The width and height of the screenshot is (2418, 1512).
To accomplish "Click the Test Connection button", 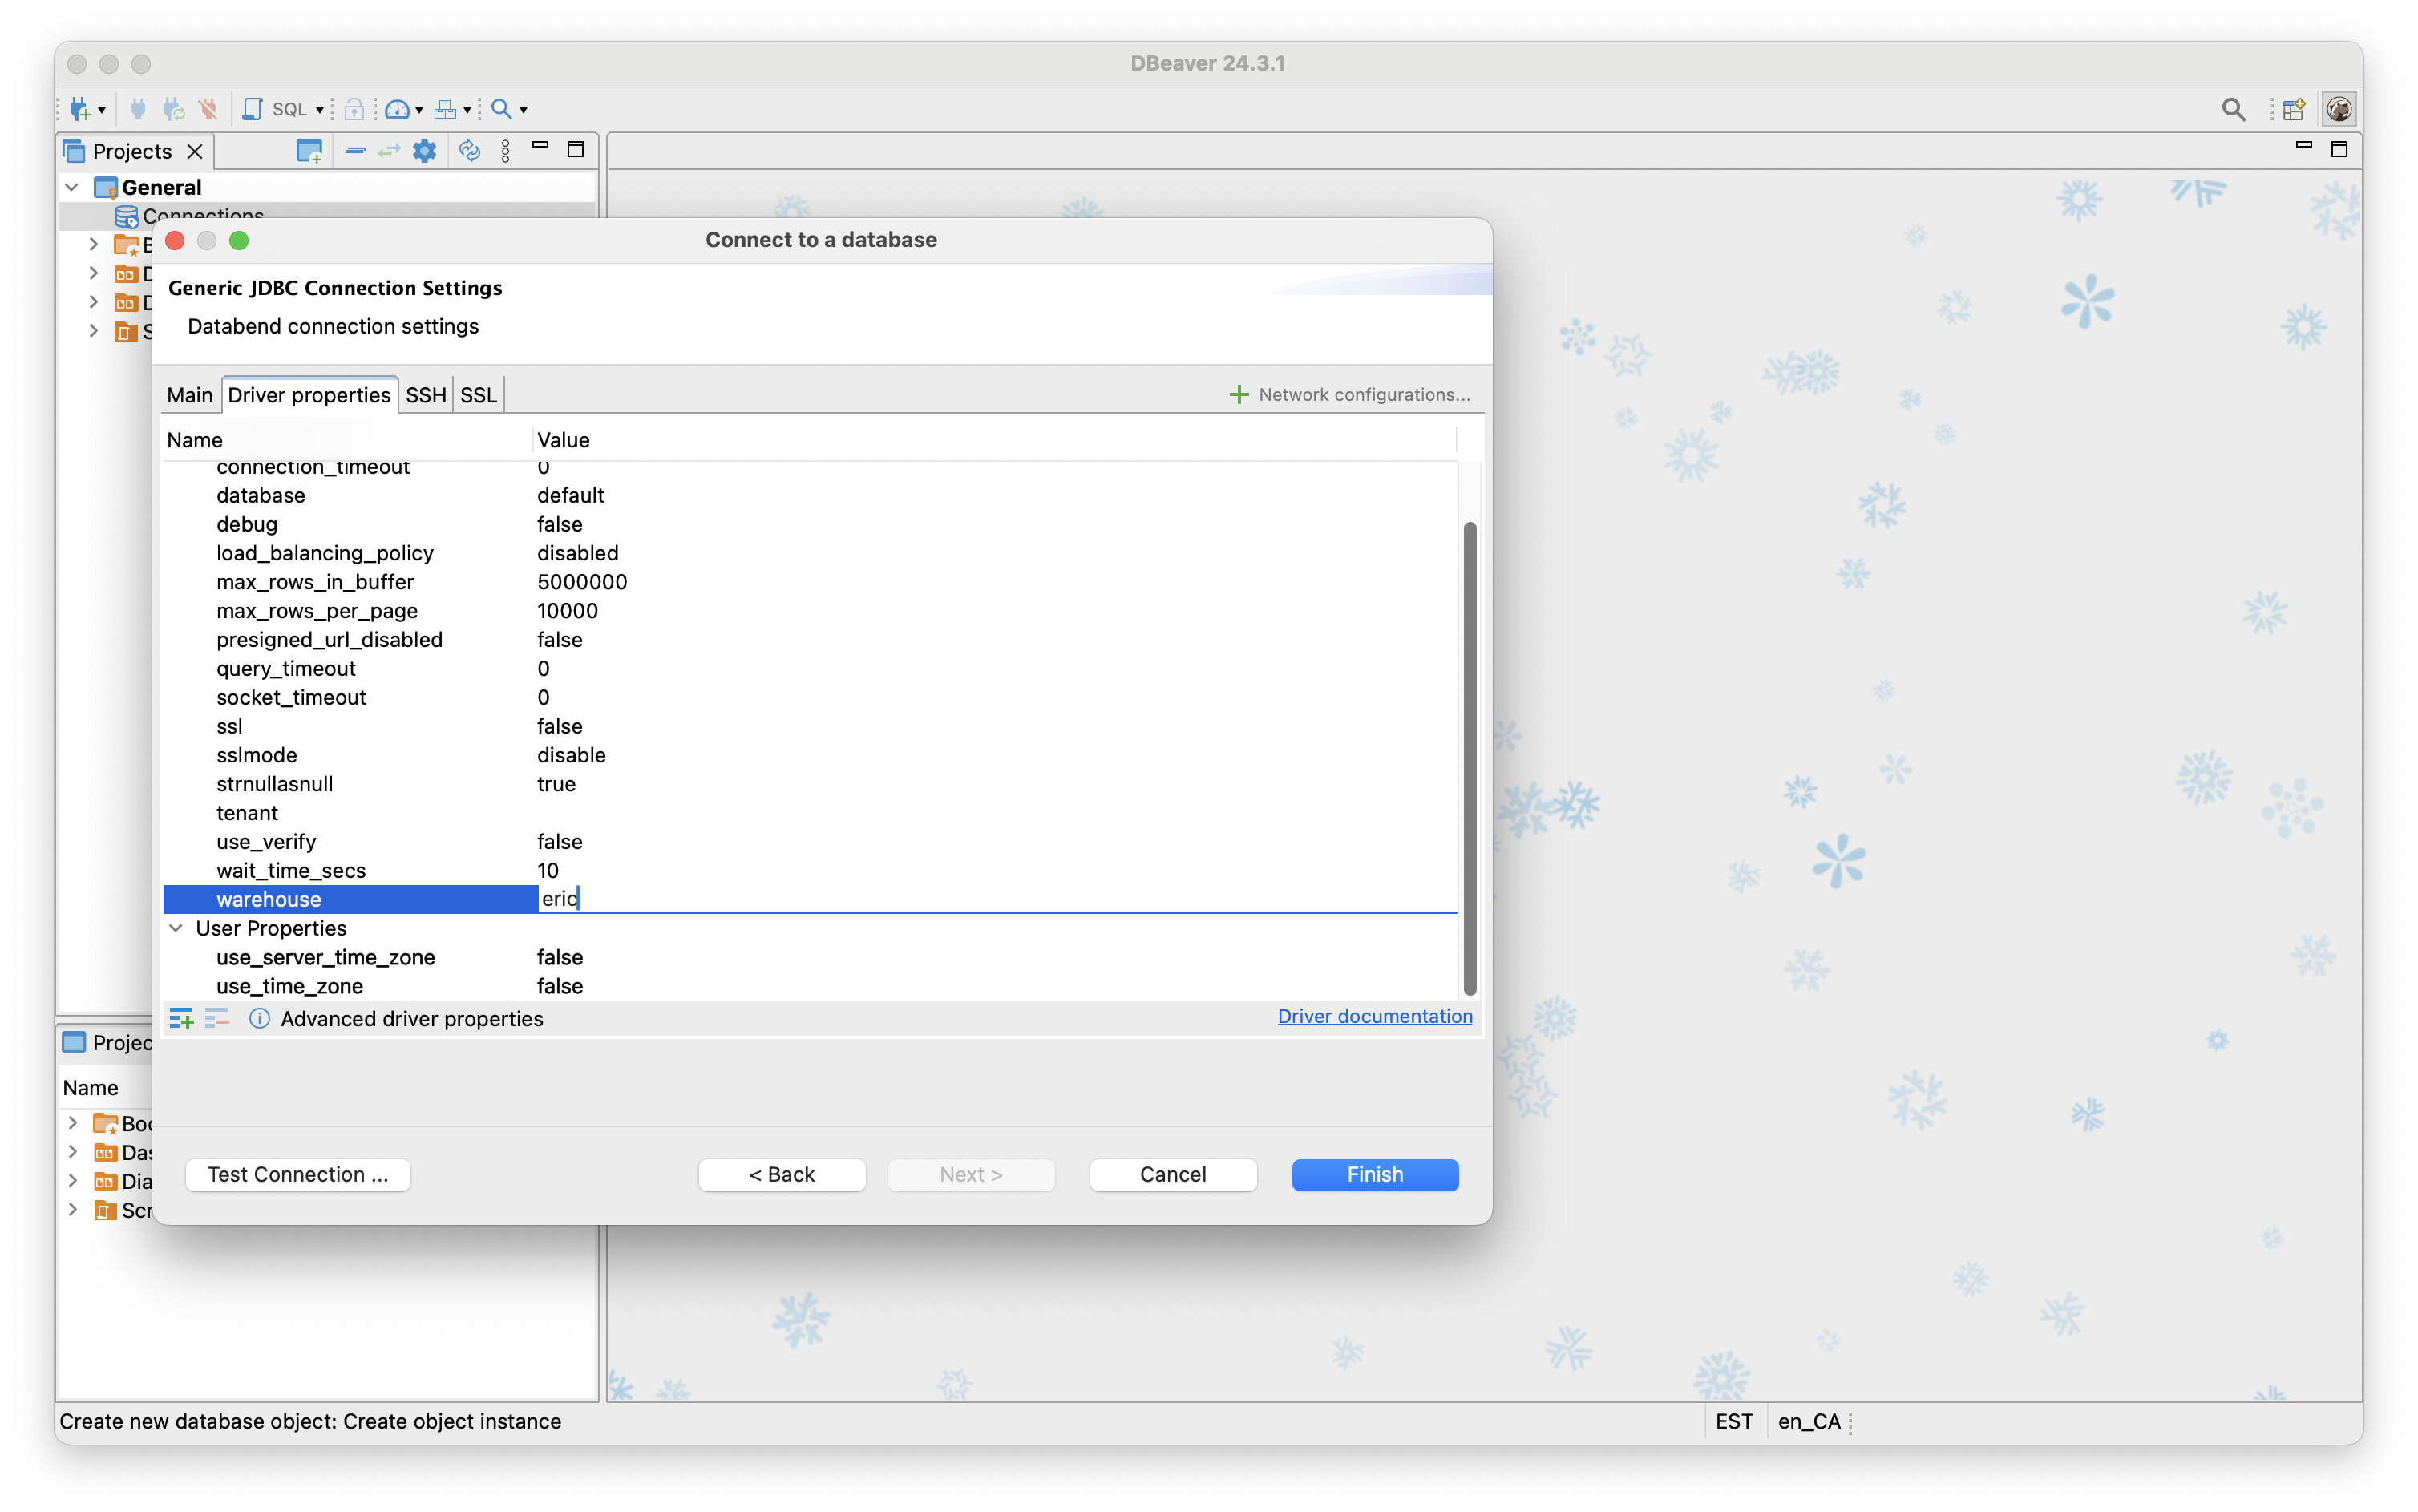I will coord(298,1175).
